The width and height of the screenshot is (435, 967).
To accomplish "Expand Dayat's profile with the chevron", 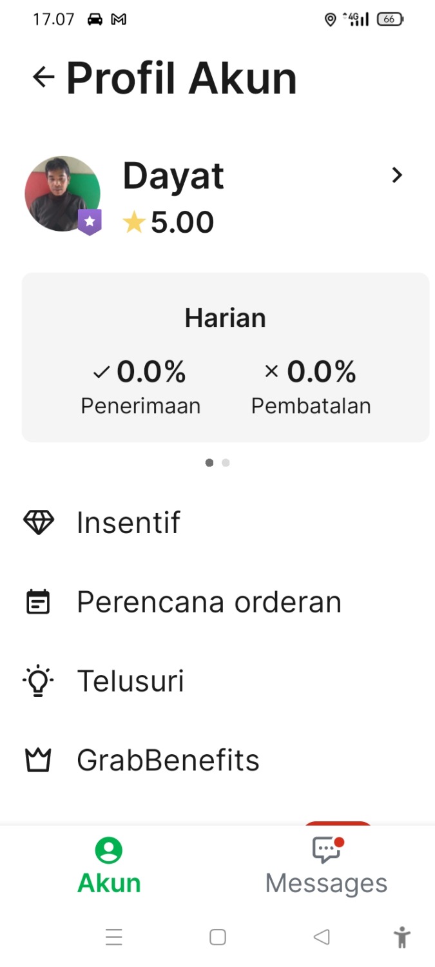I will pyautogui.click(x=397, y=175).
